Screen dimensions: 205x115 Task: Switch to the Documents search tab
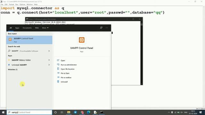click(27, 28)
